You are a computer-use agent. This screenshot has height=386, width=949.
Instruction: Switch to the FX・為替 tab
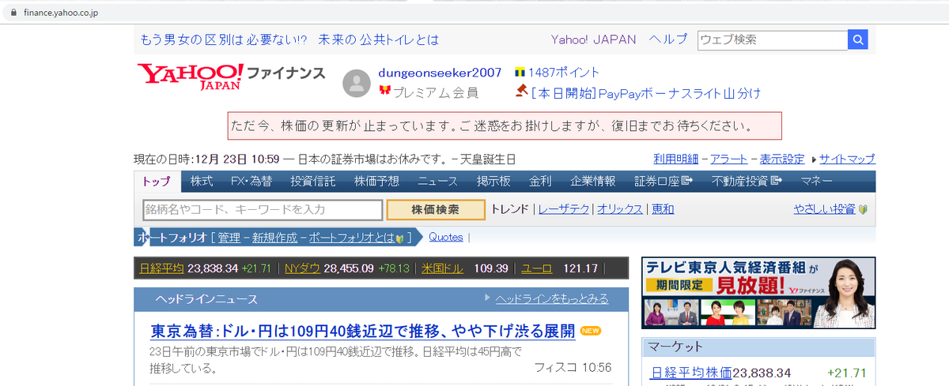click(251, 181)
